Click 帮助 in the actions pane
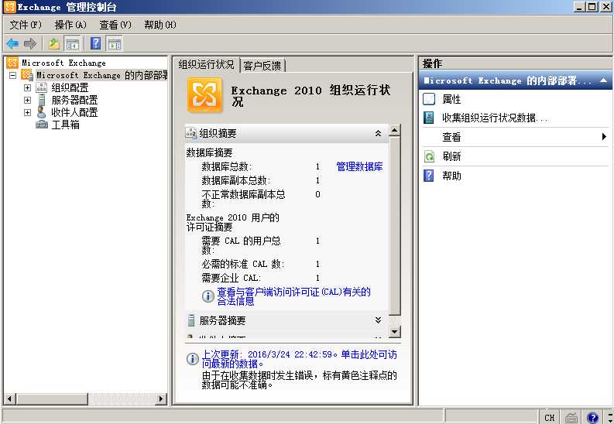The height and width of the screenshot is (424, 614). coord(451,176)
